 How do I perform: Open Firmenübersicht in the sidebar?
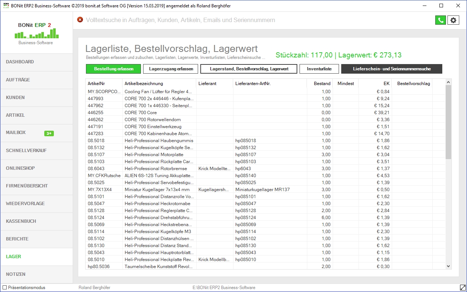[x=37, y=186]
